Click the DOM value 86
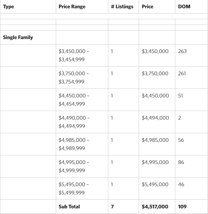The image size is (208, 214). pyautogui.click(x=181, y=162)
